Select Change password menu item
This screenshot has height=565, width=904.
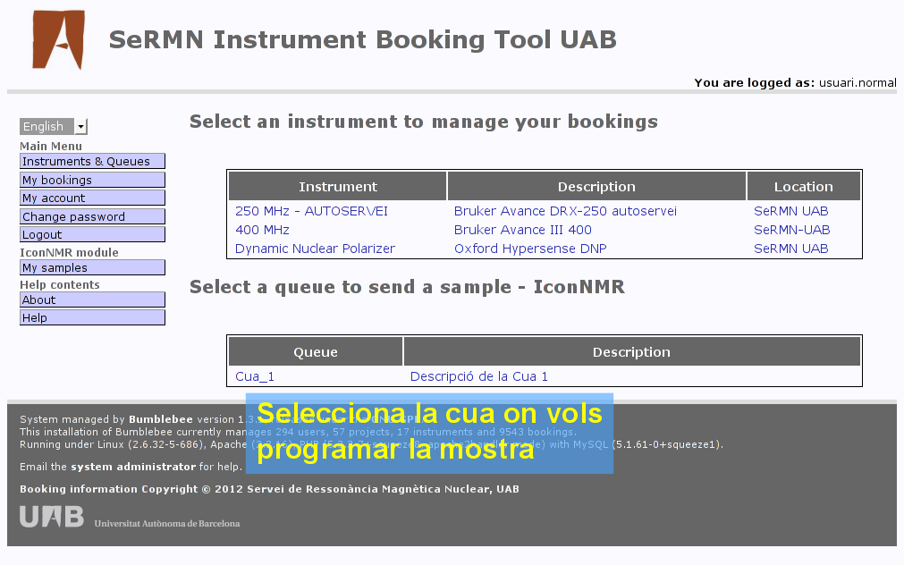click(x=92, y=216)
